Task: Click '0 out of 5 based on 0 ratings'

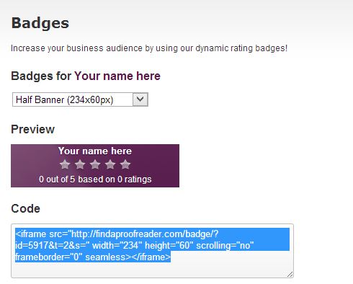Action: coord(95,179)
